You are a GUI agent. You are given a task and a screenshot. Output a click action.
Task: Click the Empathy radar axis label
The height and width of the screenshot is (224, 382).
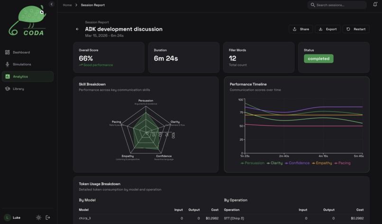pos(127,156)
